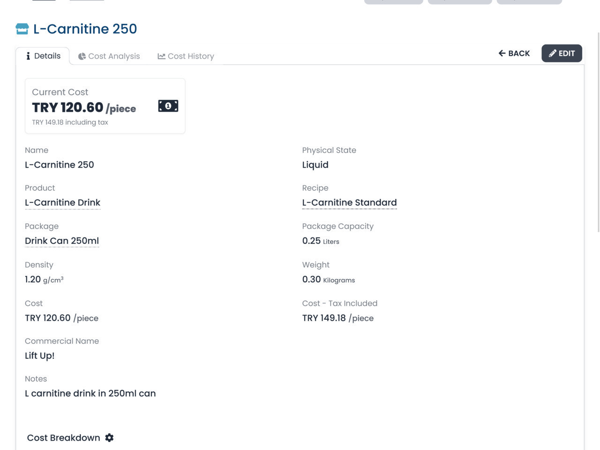The width and height of the screenshot is (600, 450).
Task: Click the vertical scrollbar on the right edge
Action: tap(598, 131)
